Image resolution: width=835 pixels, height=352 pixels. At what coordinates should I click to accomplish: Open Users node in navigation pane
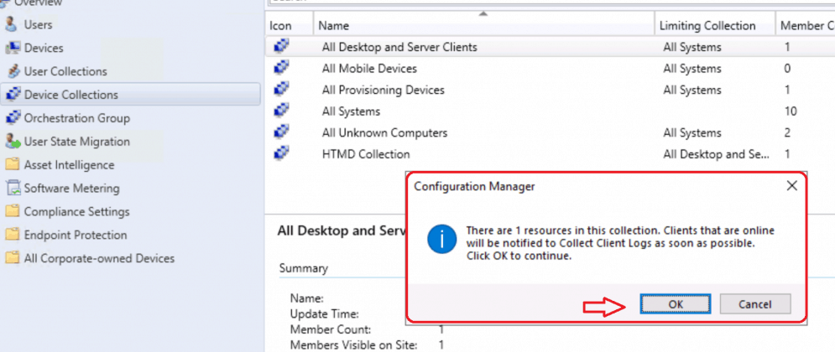point(38,24)
